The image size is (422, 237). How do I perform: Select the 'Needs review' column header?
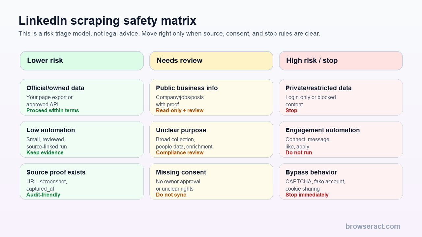[x=211, y=61]
